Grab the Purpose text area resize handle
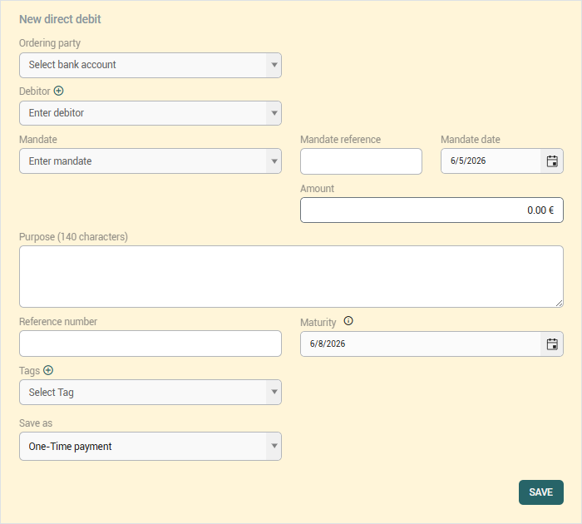Screen dimensions: 582x524 [x=560, y=303]
